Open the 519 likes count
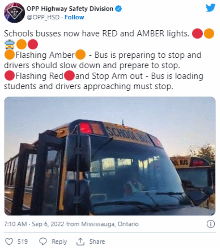Viewport: 220px width, 248px height. [x=23, y=242]
